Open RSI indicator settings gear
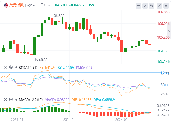The width and height of the screenshot is (171, 123). point(11,67)
